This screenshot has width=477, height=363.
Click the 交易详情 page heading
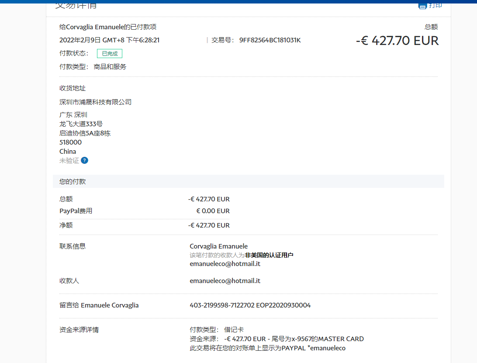coord(76,5)
